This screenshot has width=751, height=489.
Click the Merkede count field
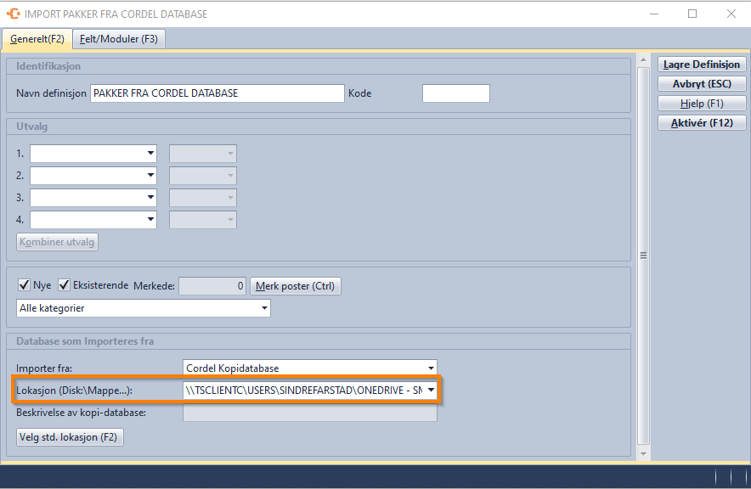click(212, 286)
